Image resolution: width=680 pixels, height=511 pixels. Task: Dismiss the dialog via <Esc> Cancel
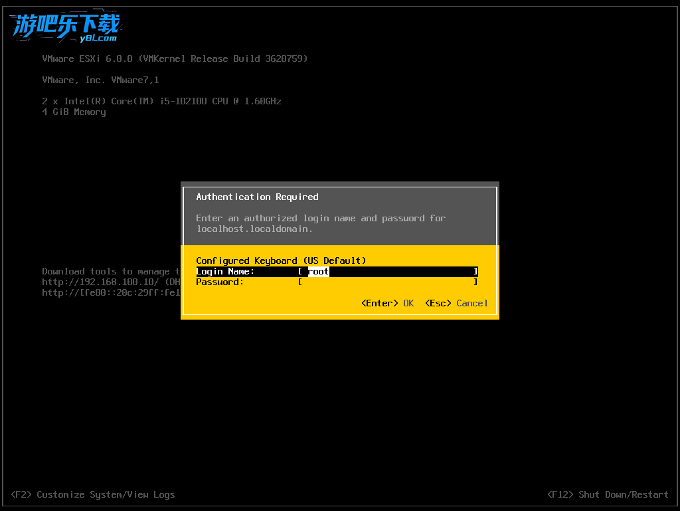tap(456, 304)
